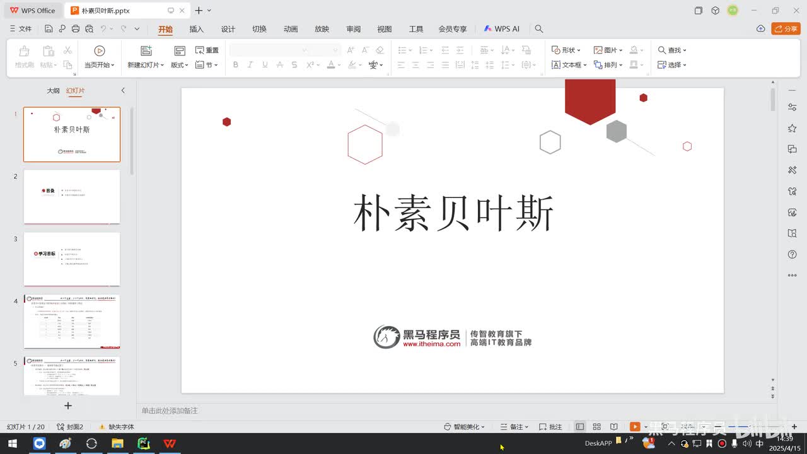Switch to reading view icon
The image size is (807, 454).
(x=614, y=427)
